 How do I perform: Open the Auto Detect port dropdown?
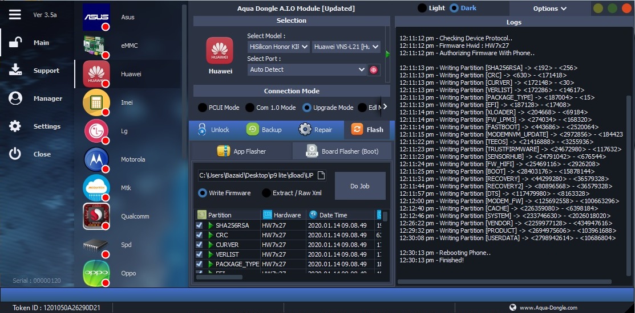pos(307,69)
